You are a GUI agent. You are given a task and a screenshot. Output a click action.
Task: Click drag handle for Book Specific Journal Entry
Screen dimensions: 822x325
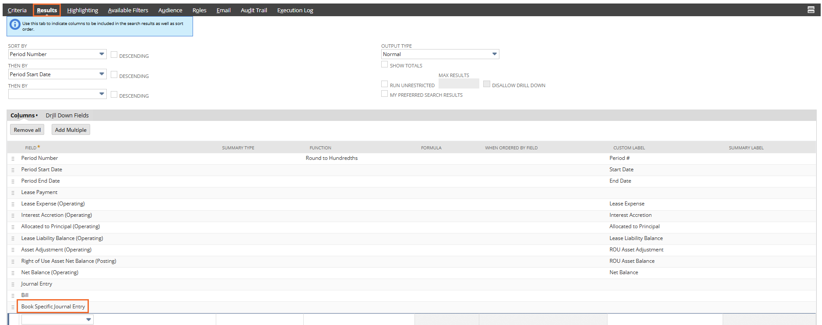[13, 307]
